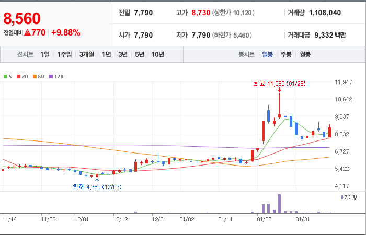This screenshot has width=366, height=235.
Task: Click the 거래량 volume legend marker
Action: coord(342,197)
